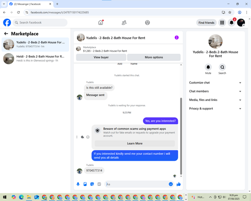Open Heidi conversation in list

point(35,58)
